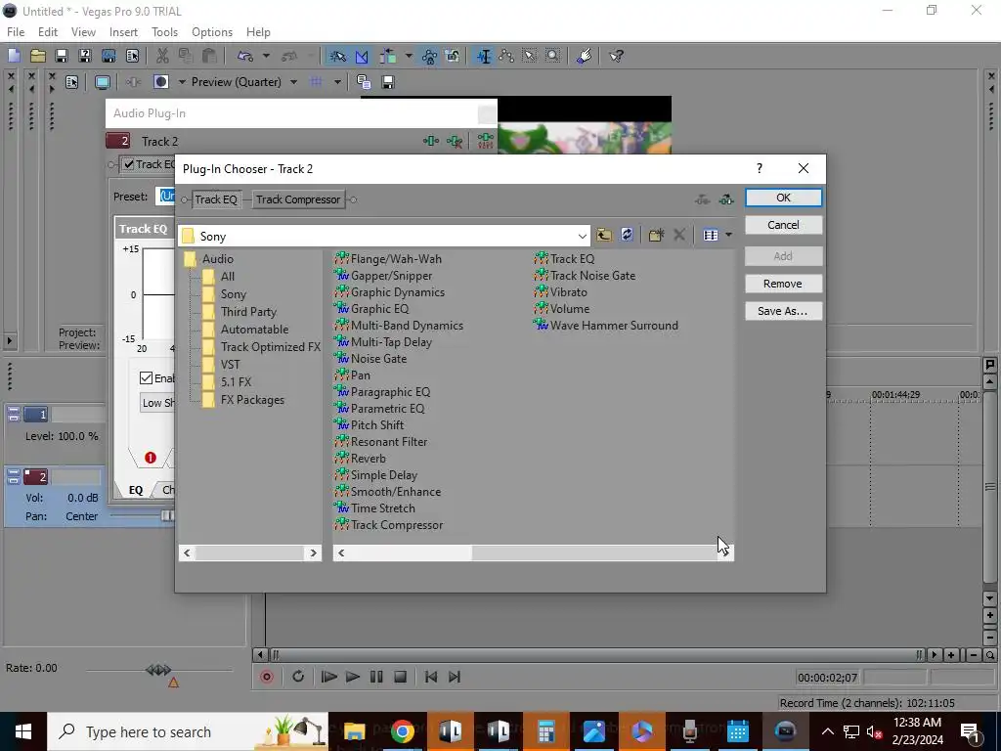Click the What's This help icon
Screen dimensions: 1001x751
pyautogui.click(x=616, y=56)
